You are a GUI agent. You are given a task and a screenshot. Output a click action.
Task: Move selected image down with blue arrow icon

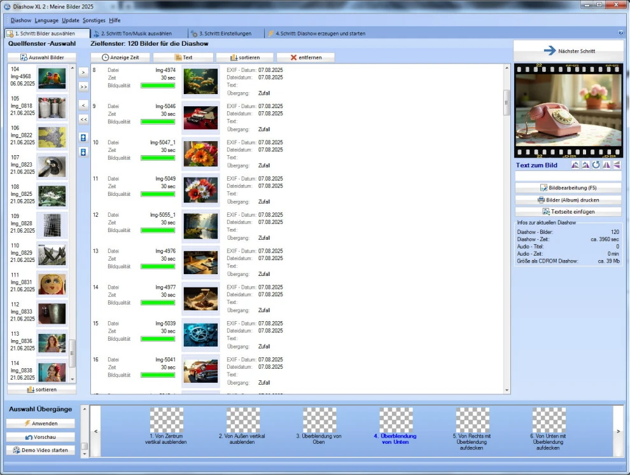[x=83, y=152]
